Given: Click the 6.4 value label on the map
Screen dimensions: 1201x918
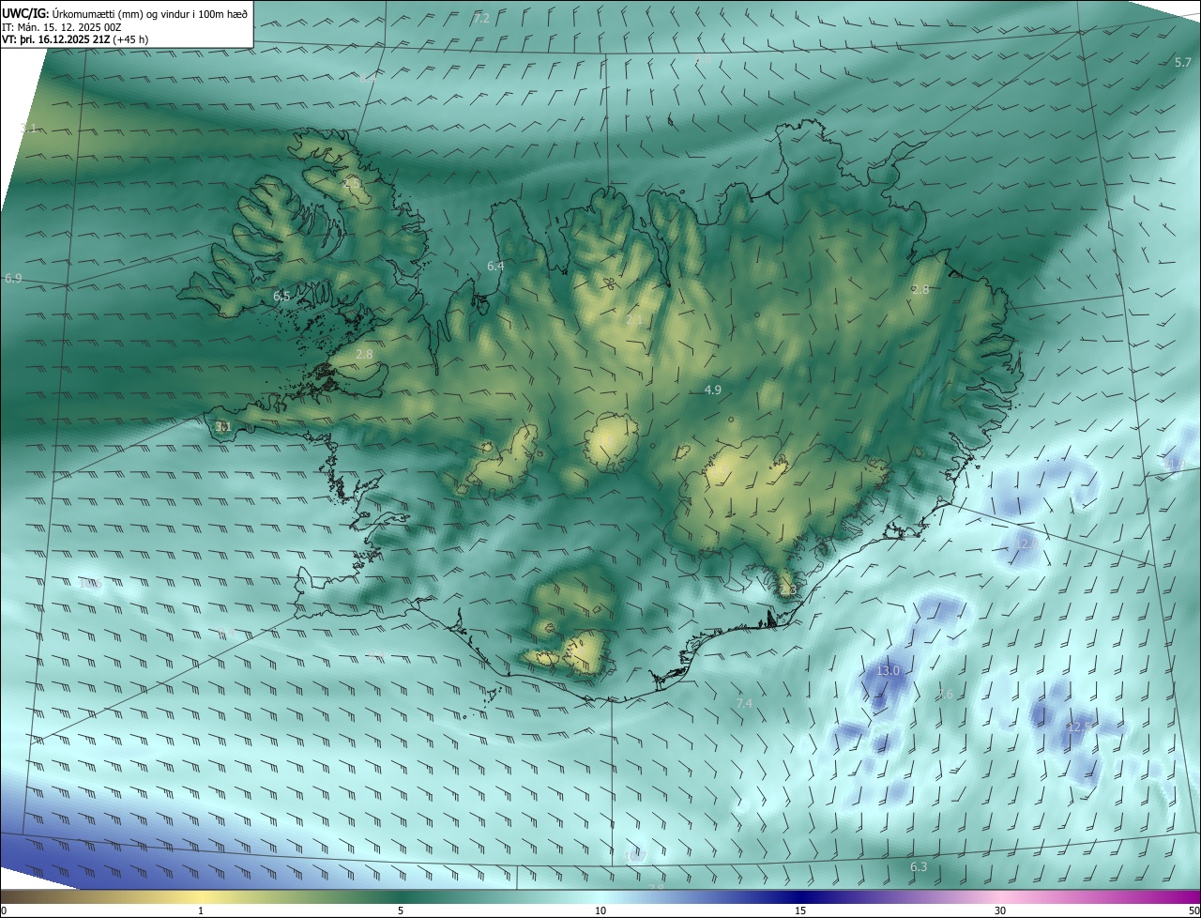Looking at the screenshot, I should tap(495, 267).
